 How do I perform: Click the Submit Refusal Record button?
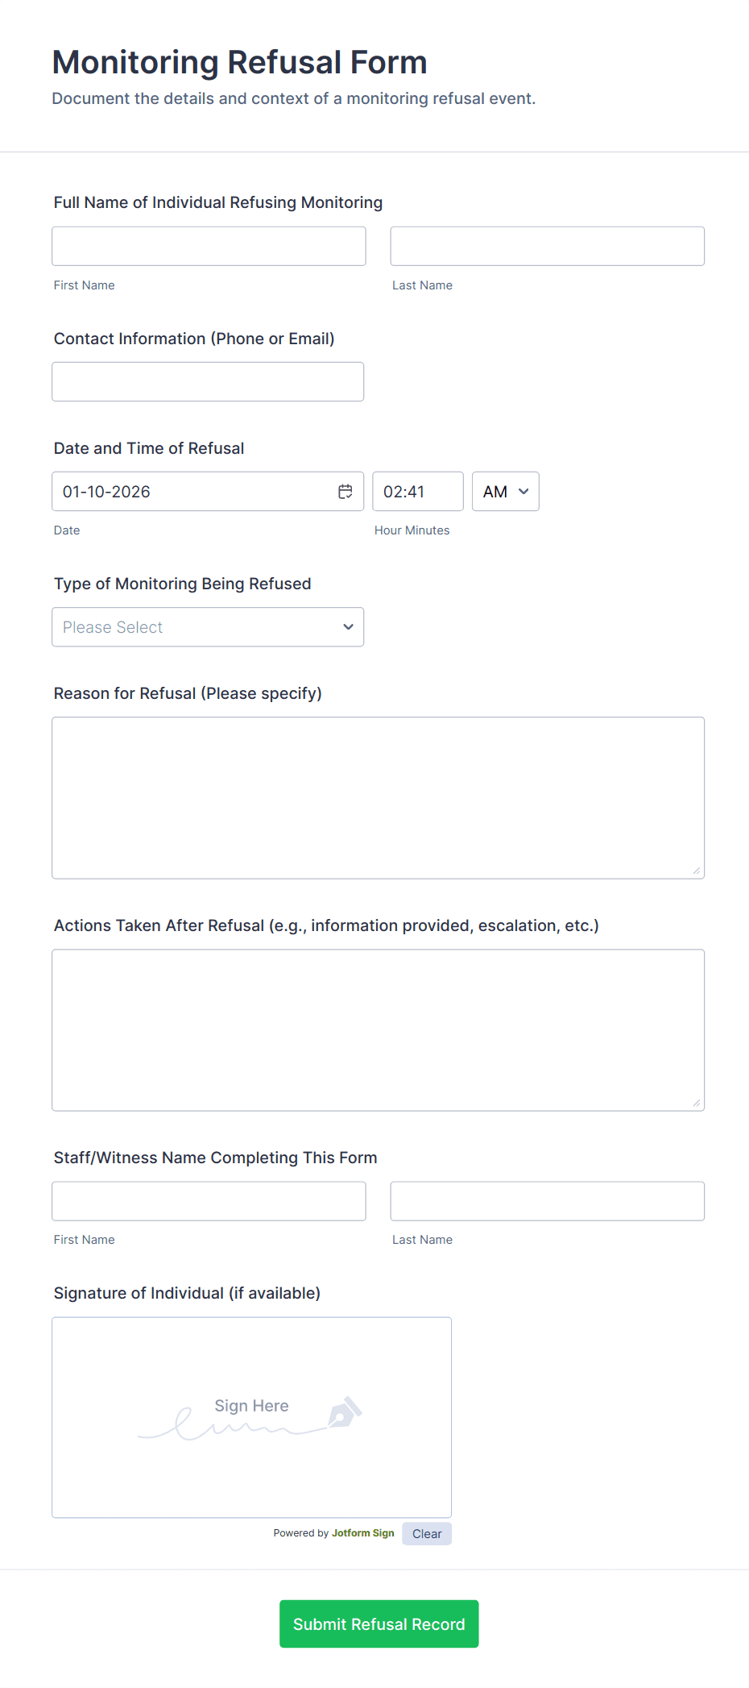[x=379, y=1624]
